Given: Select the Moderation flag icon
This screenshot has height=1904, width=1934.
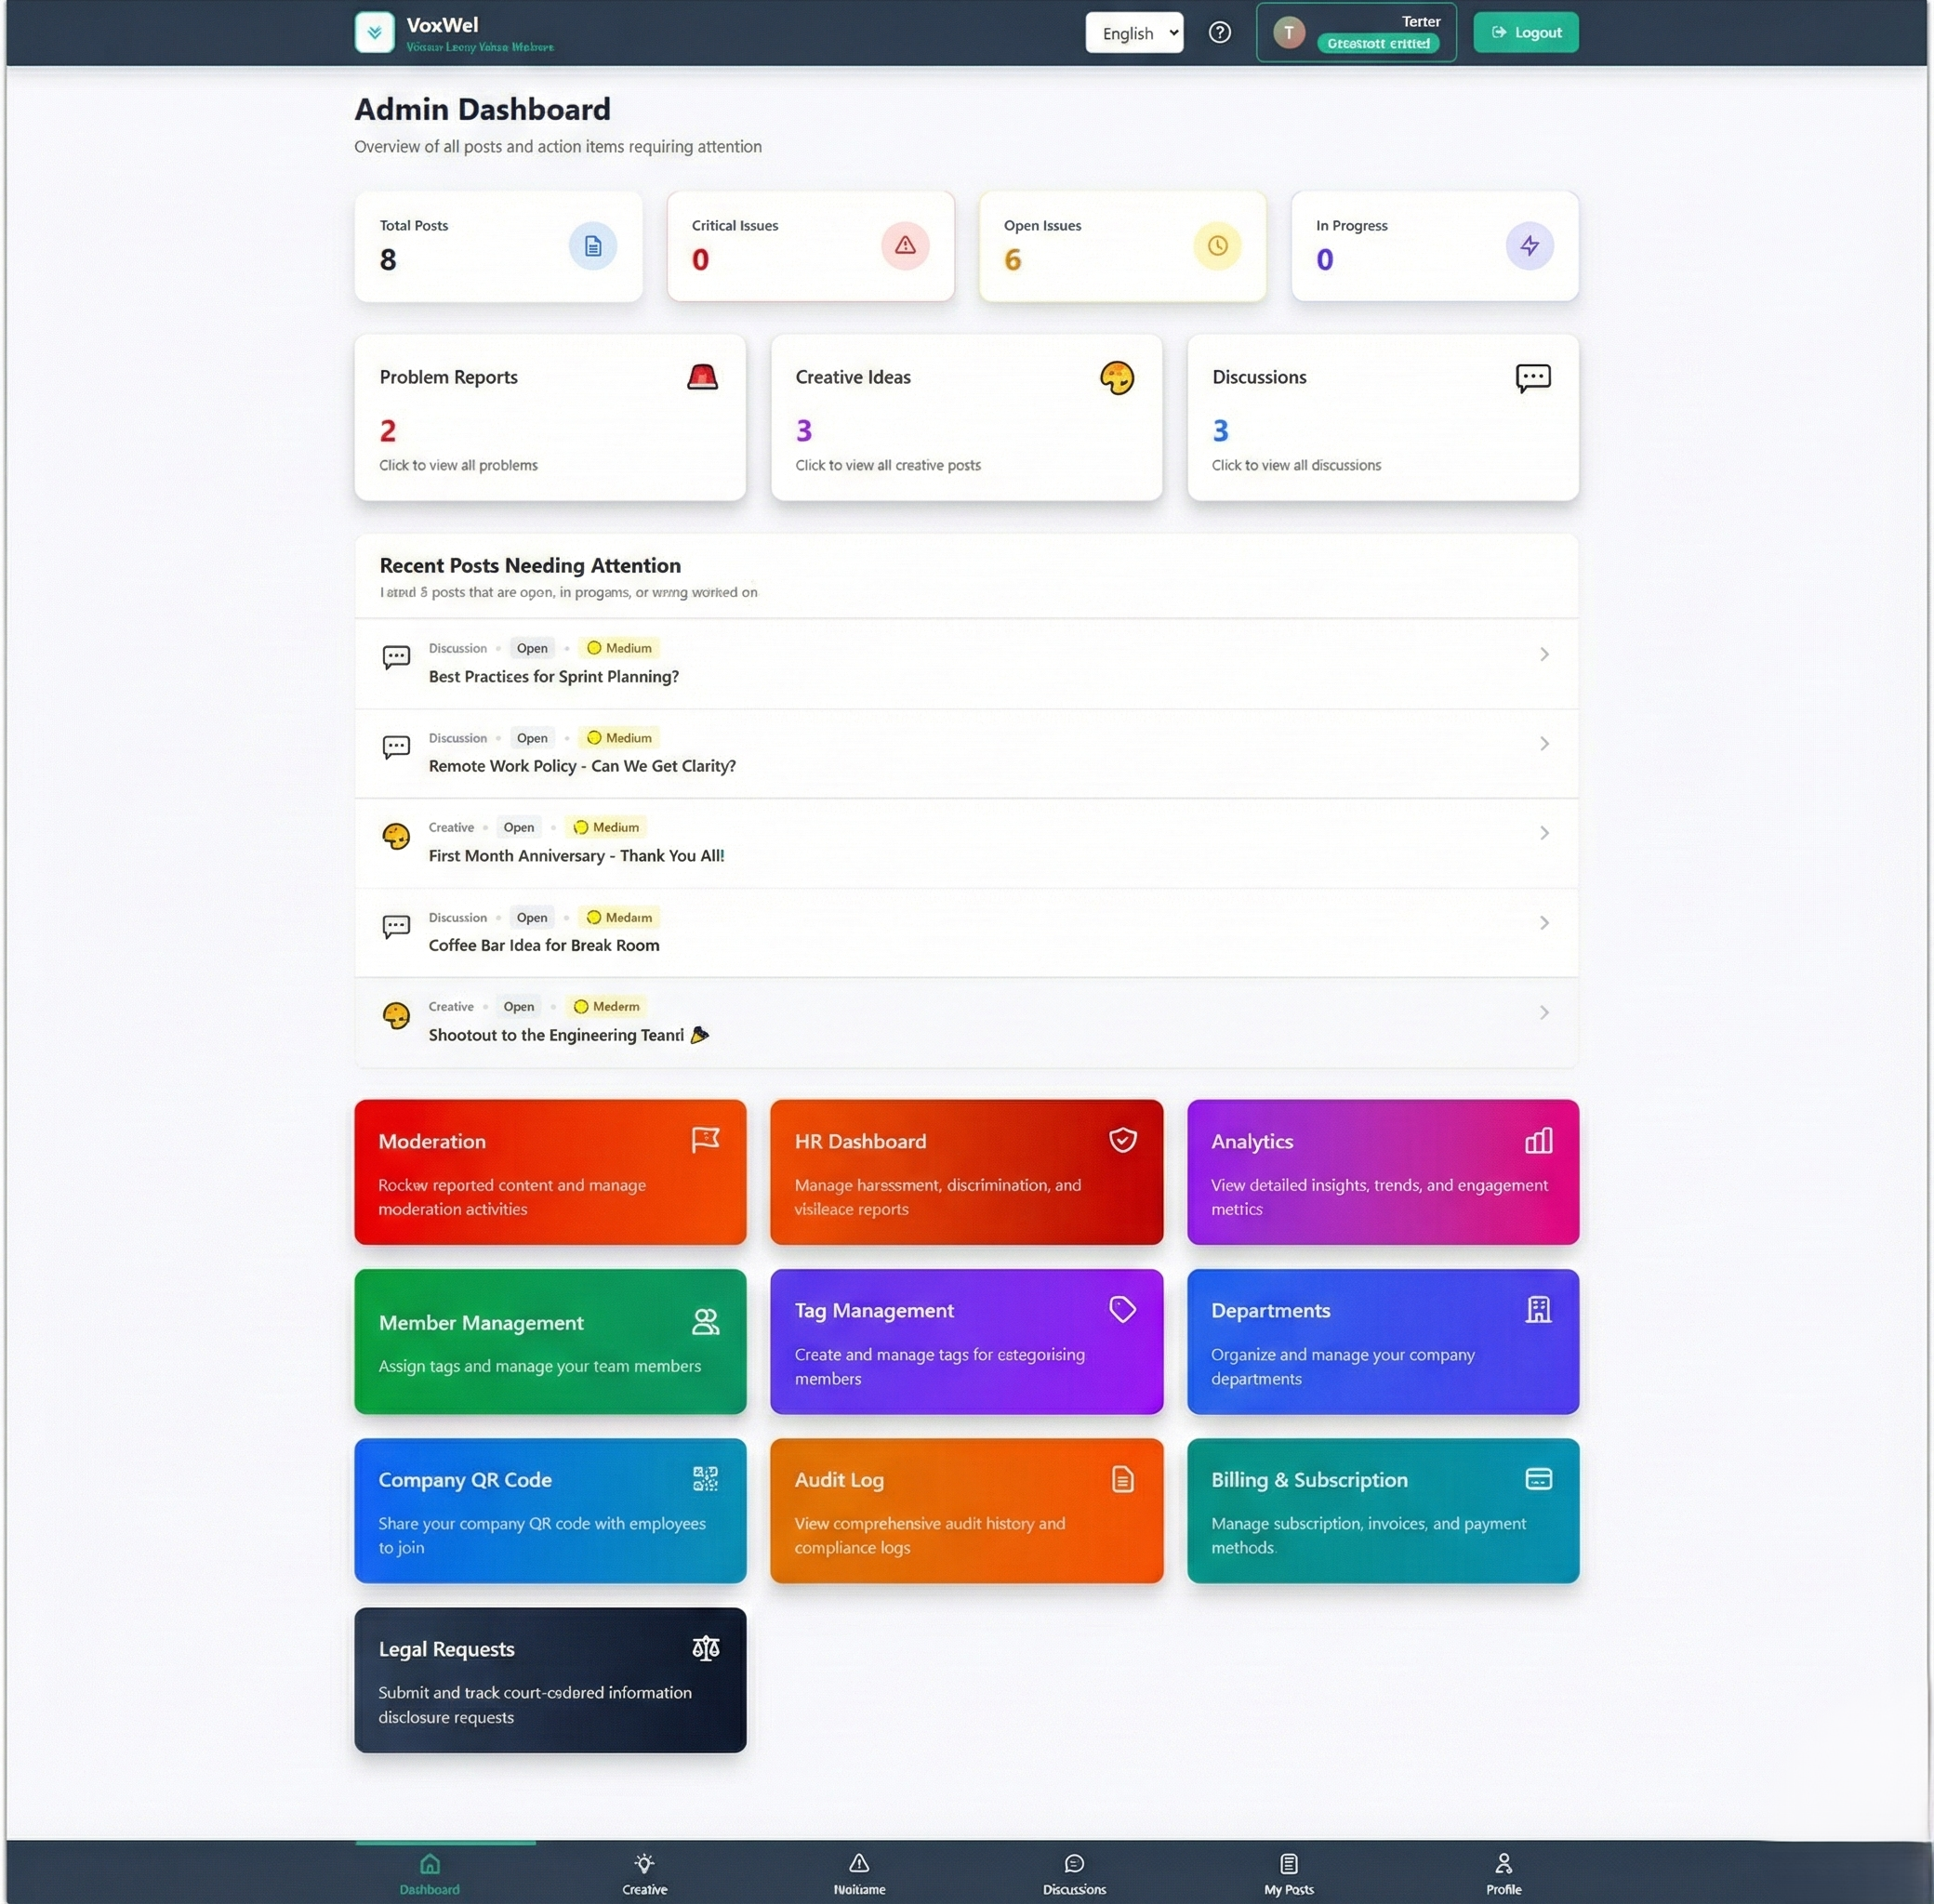Looking at the screenshot, I should click(706, 1140).
